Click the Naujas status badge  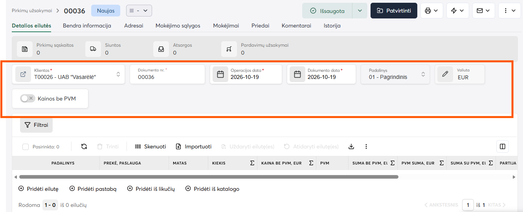pos(105,11)
